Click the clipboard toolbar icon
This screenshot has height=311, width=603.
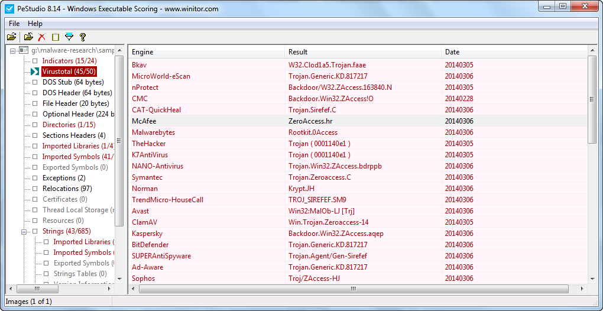point(56,37)
